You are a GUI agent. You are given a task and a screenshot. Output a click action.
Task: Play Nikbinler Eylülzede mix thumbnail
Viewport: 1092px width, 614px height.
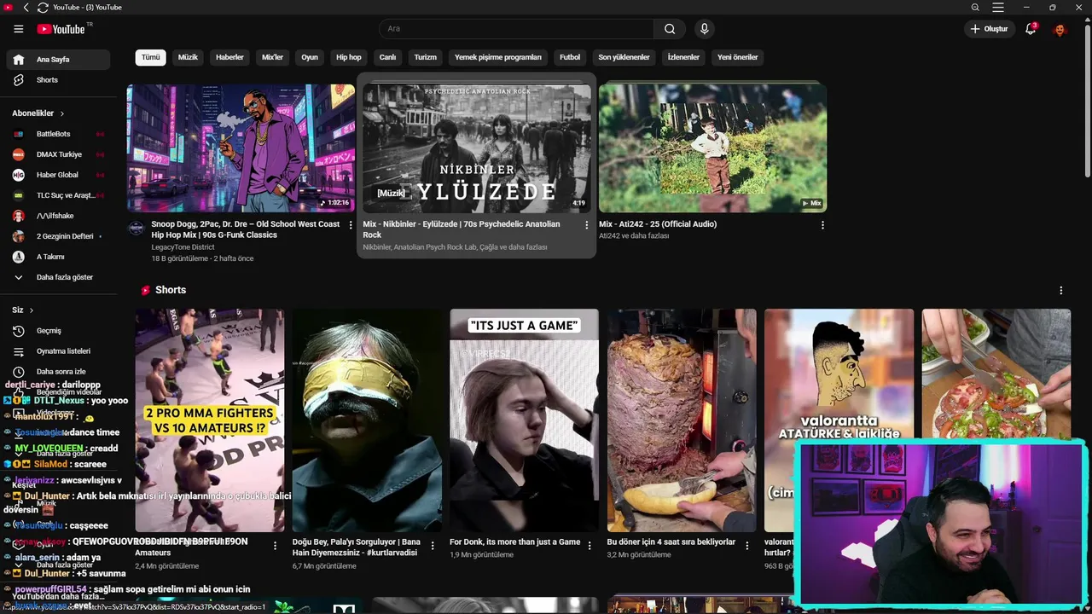click(477, 148)
